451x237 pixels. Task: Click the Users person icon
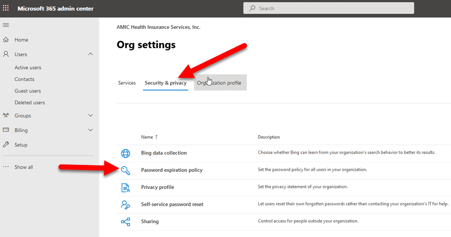6,54
